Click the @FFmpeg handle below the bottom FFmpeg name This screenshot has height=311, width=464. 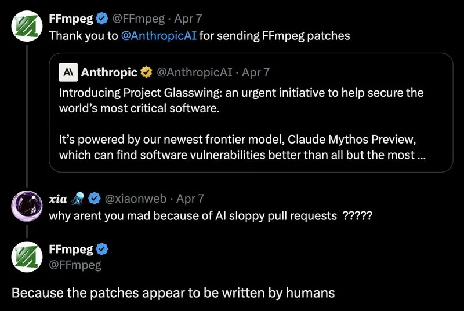[75, 265]
